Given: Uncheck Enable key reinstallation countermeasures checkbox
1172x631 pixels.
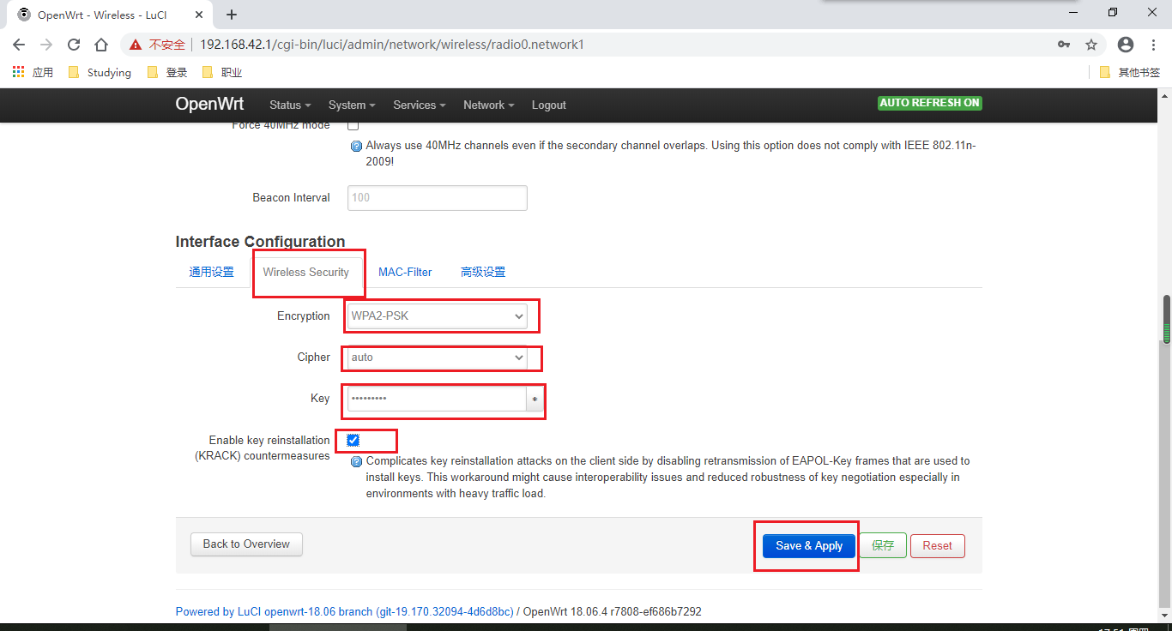Looking at the screenshot, I should point(353,440).
